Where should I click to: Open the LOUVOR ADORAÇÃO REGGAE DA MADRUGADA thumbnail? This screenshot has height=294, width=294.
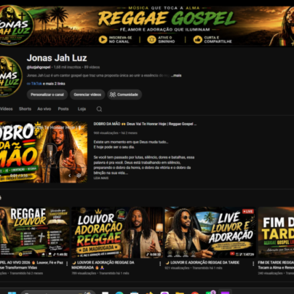click(x=117, y=232)
